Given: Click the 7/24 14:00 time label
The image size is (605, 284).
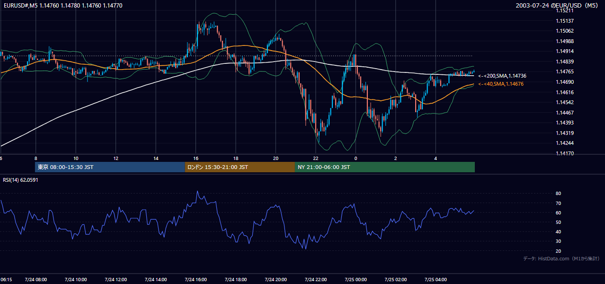Looking at the screenshot, I should 156,280.
